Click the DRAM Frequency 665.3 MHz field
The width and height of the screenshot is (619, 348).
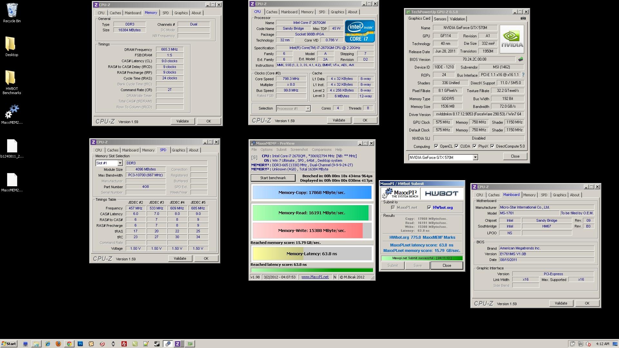170,50
